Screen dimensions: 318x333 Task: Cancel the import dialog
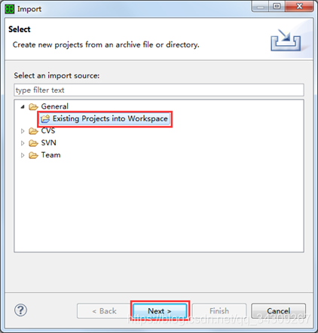278,311
